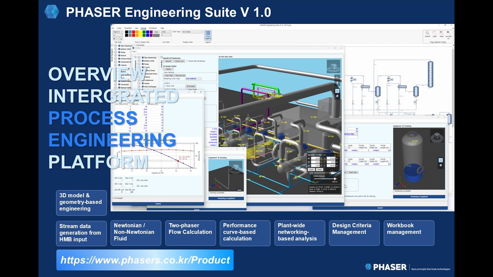Enable the Show Grid checkbox

pos(165,86)
